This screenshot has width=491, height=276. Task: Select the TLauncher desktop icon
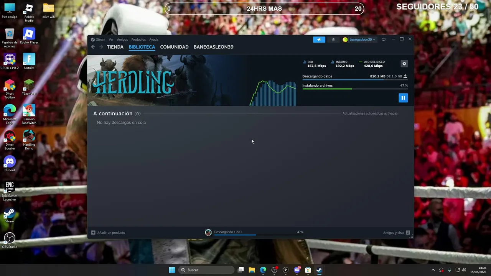[x=29, y=87]
